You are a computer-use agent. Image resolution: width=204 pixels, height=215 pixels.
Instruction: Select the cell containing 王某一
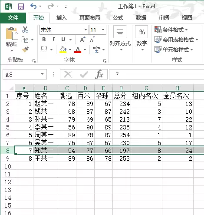(x=46, y=159)
